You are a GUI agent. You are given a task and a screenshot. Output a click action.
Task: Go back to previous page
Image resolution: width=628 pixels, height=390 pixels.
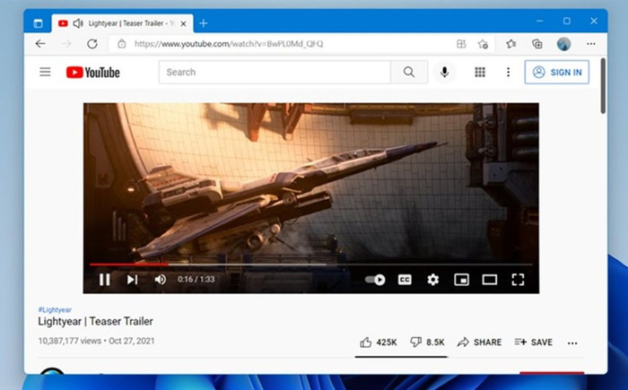tap(40, 44)
